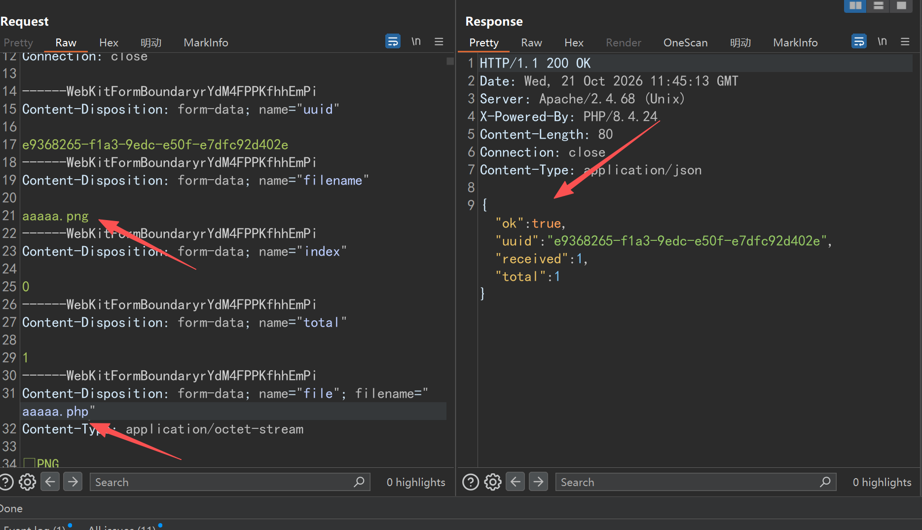922x530 pixels.
Task: Toggle word wrap icon in Request panel
Action: tap(393, 41)
